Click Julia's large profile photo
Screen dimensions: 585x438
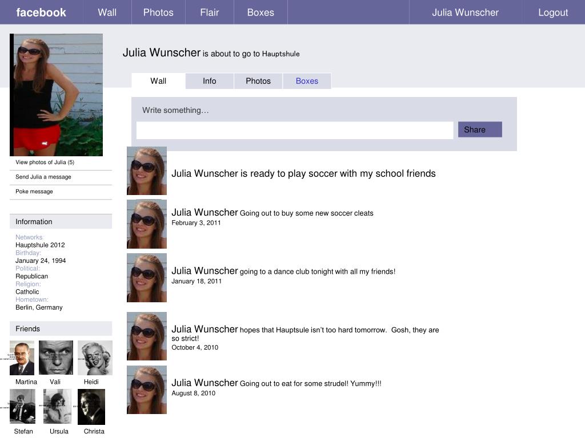(x=57, y=95)
